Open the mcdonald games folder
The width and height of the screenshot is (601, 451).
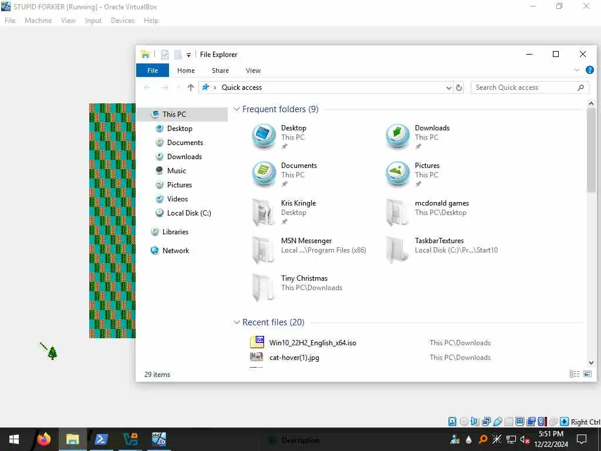[x=427, y=211]
